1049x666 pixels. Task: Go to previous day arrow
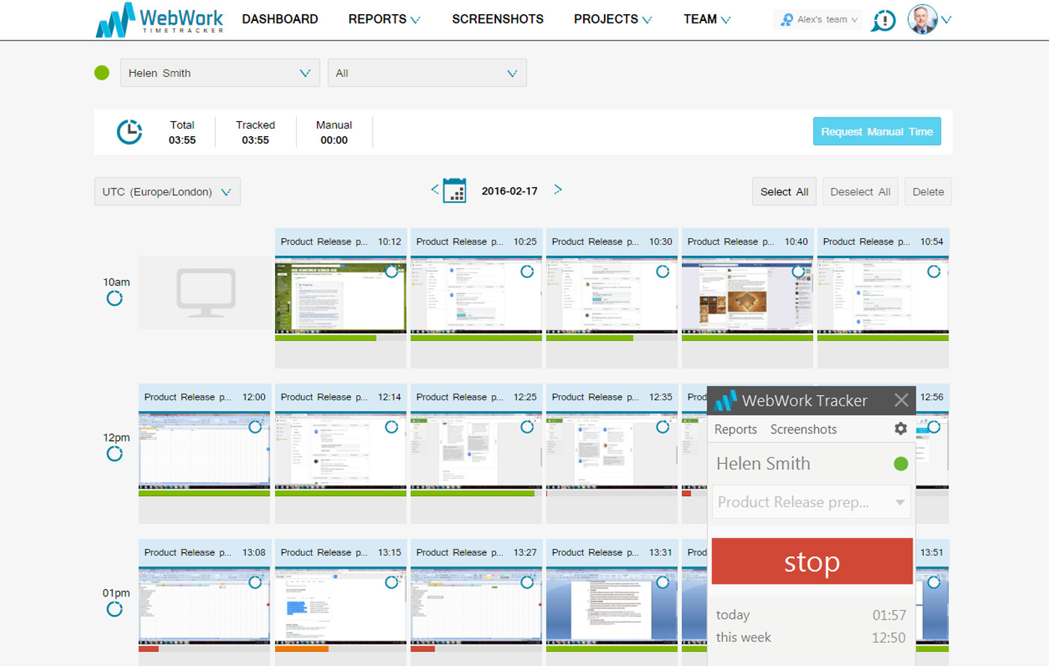435,189
